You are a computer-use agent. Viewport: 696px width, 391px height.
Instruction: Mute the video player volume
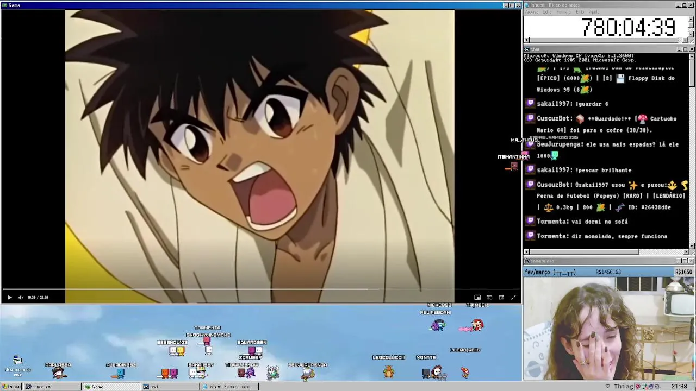pos(21,297)
